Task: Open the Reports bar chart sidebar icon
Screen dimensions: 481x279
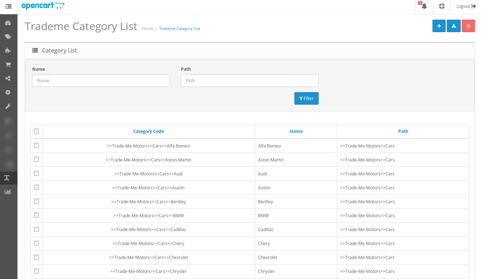Action: click(8, 191)
